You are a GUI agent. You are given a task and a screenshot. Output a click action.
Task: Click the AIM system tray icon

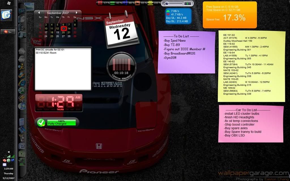tap(5, 160)
